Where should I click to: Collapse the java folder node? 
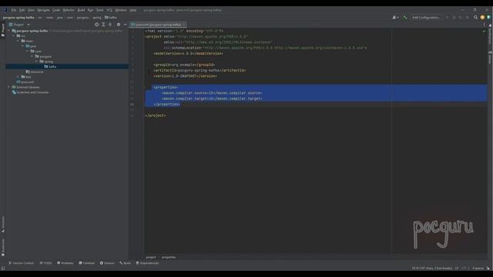[x=22, y=46]
